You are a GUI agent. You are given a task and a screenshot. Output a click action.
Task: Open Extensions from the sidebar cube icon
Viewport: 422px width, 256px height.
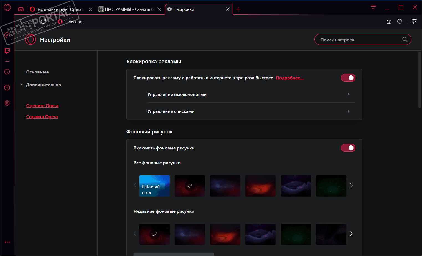click(x=7, y=88)
